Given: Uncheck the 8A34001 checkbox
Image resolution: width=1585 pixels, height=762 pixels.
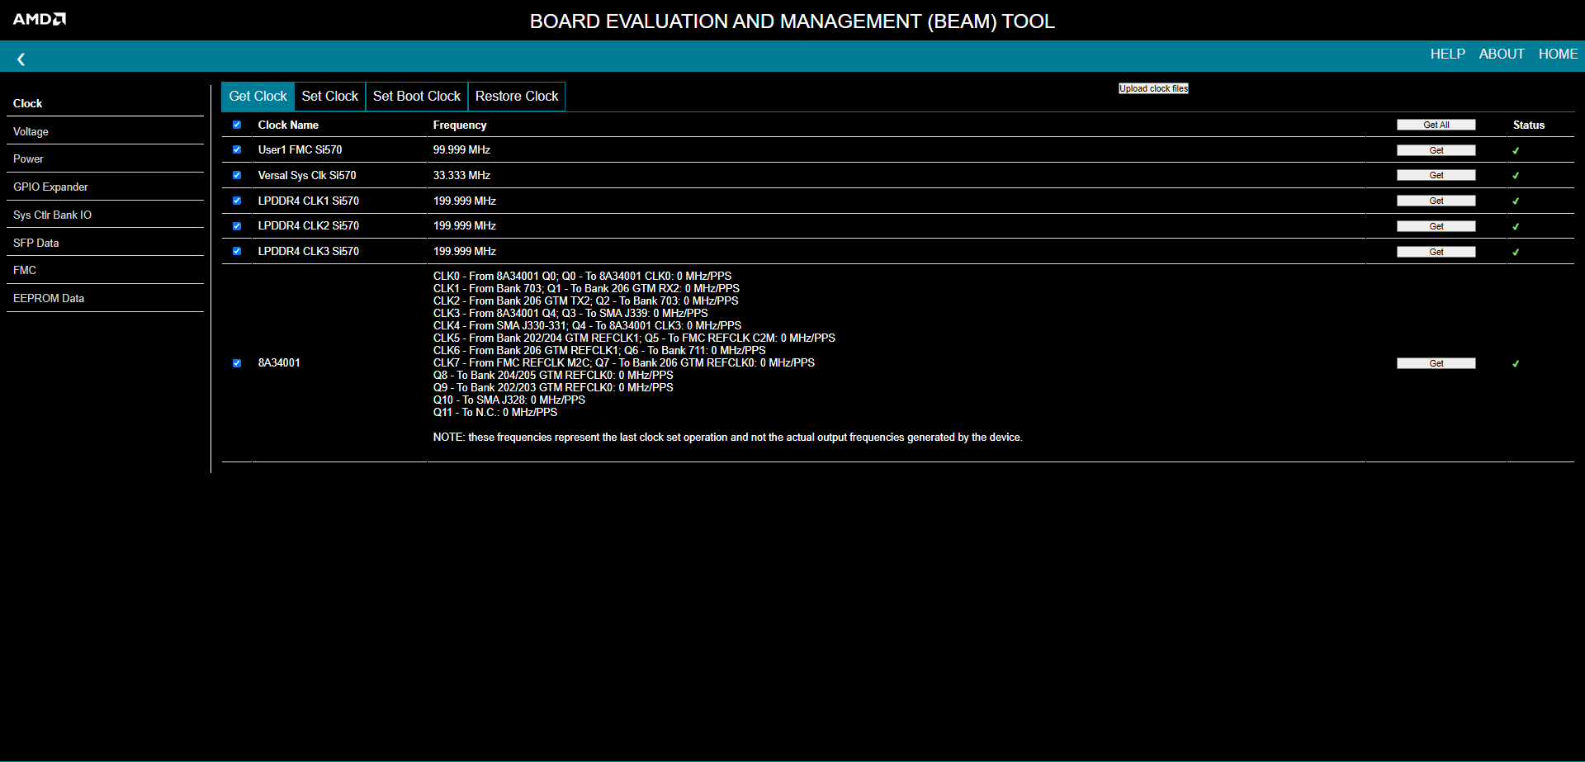Looking at the screenshot, I should 237,363.
